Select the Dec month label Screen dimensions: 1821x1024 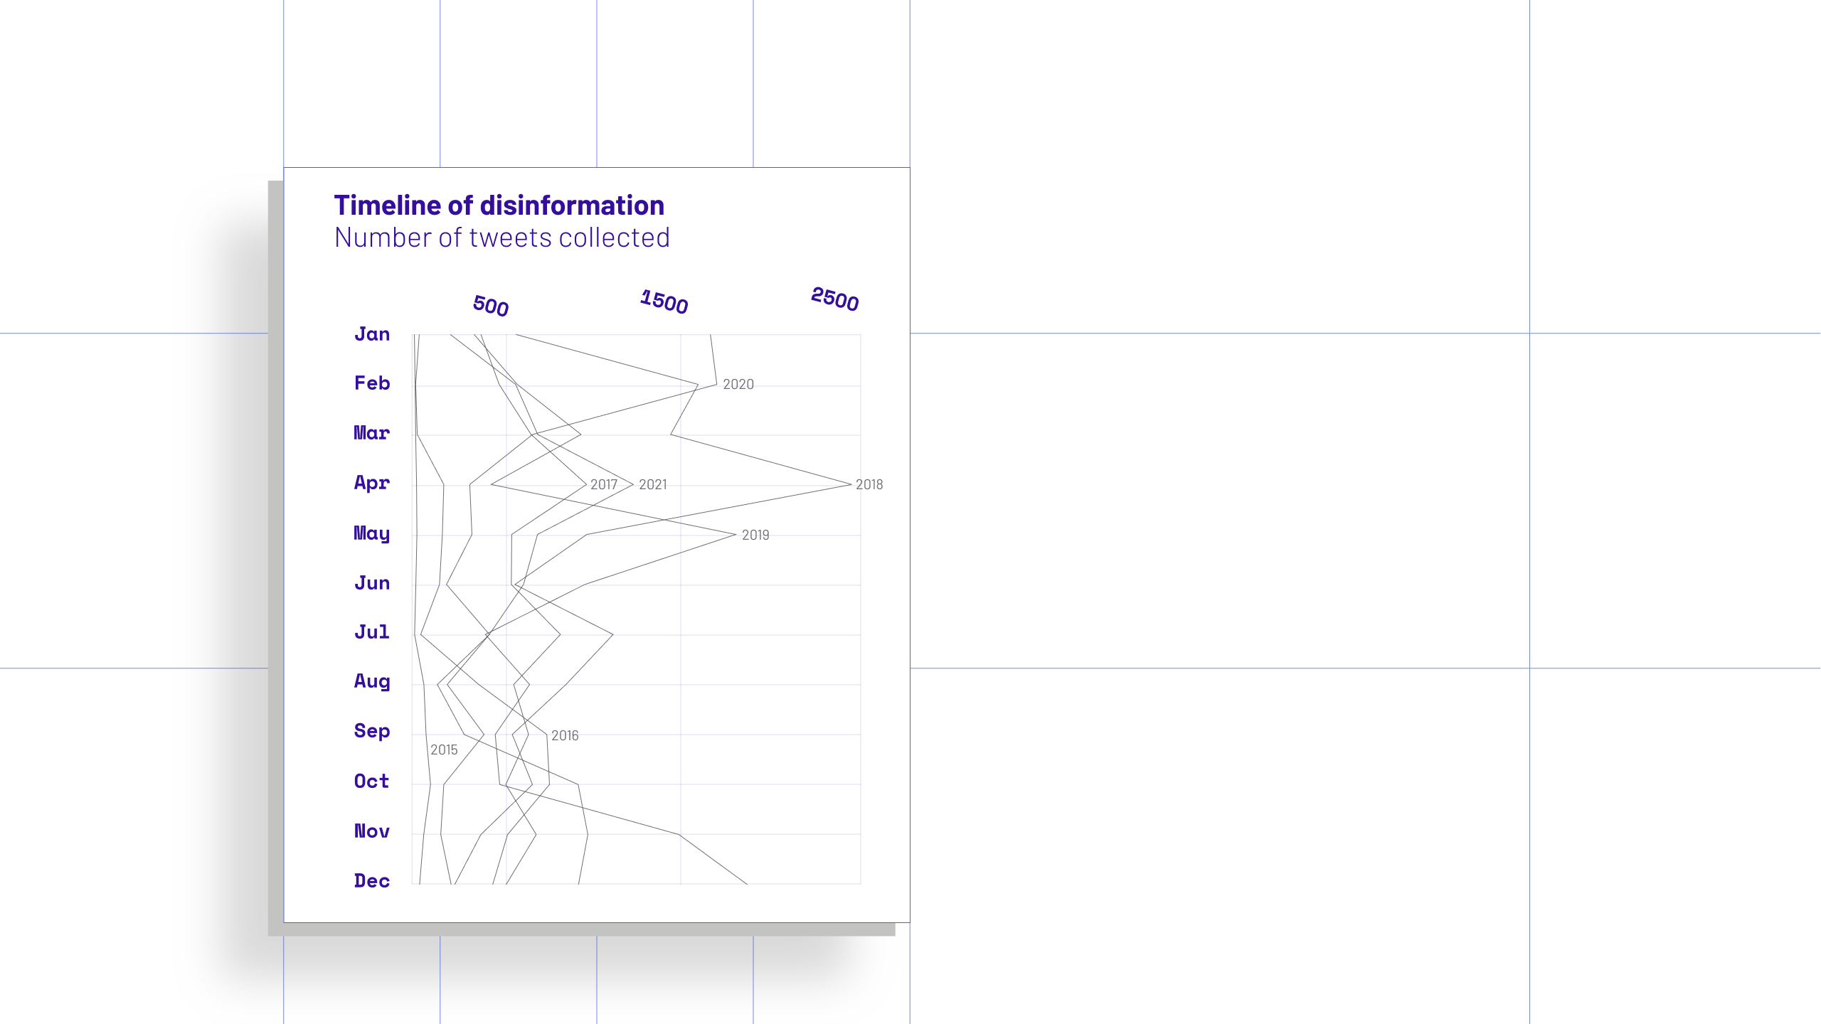click(x=372, y=881)
